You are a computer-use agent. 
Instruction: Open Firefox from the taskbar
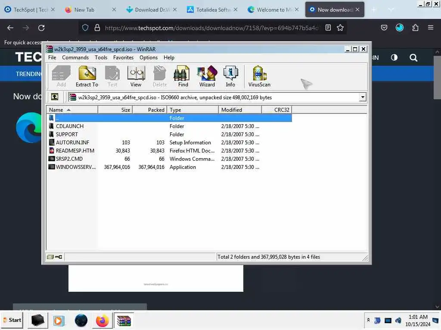102,321
